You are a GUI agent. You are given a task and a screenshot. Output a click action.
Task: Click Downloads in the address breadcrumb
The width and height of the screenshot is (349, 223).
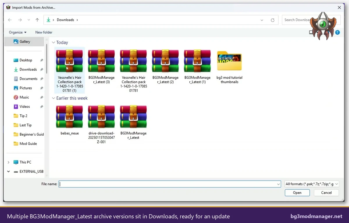65,20
